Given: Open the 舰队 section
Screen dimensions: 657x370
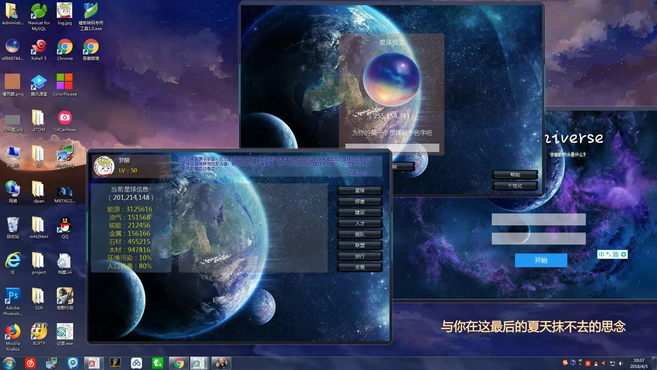Looking at the screenshot, I should tap(360, 234).
